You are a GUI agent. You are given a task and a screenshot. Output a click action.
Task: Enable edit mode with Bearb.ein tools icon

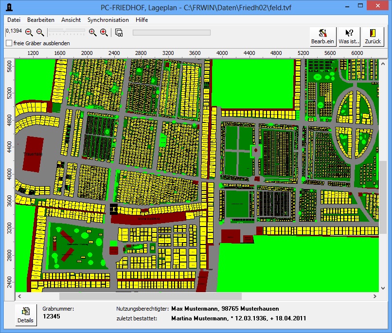pyautogui.click(x=323, y=36)
